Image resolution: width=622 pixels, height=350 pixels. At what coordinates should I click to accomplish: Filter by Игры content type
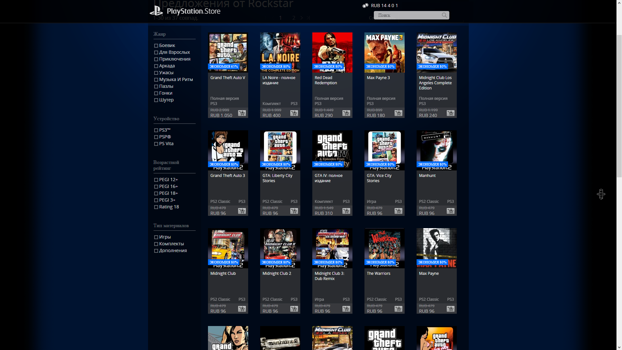point(156,237)
